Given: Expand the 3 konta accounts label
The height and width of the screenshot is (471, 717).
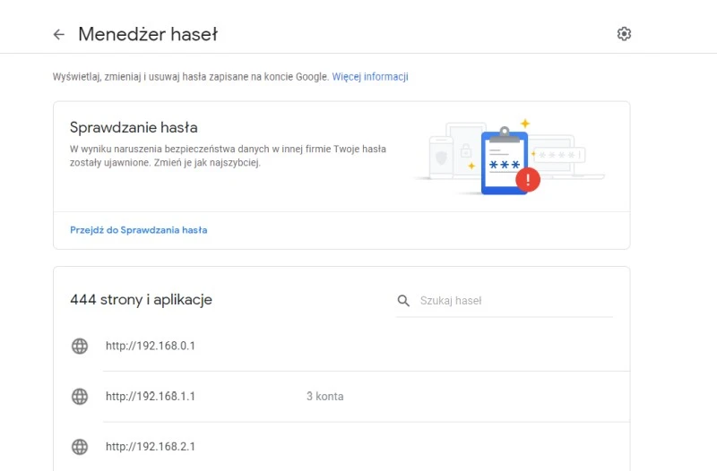Looking at the screenshot, I should click(324, 397).
